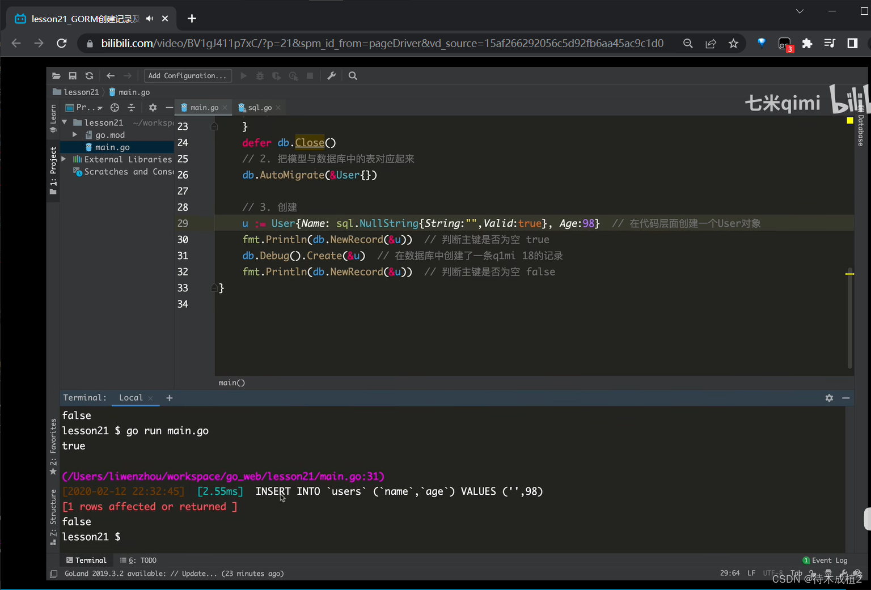
Task: Select main.go in the project tree
Action: [x=112, y=147]
